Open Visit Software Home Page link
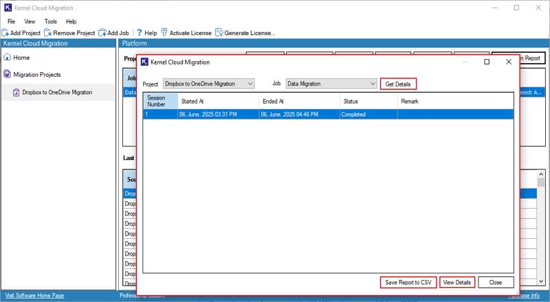 34,295
